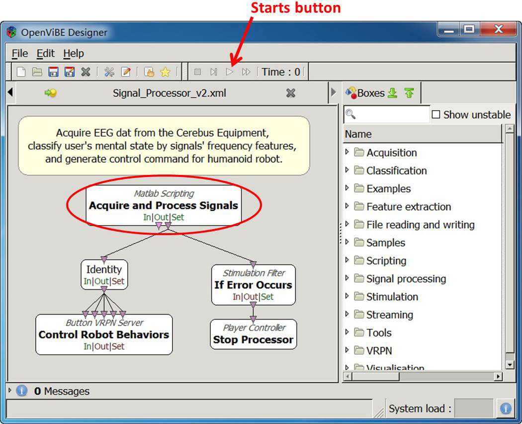Open preferences with the wrench icon
This screenshot has height=424, width=522.
pos(109,72)
